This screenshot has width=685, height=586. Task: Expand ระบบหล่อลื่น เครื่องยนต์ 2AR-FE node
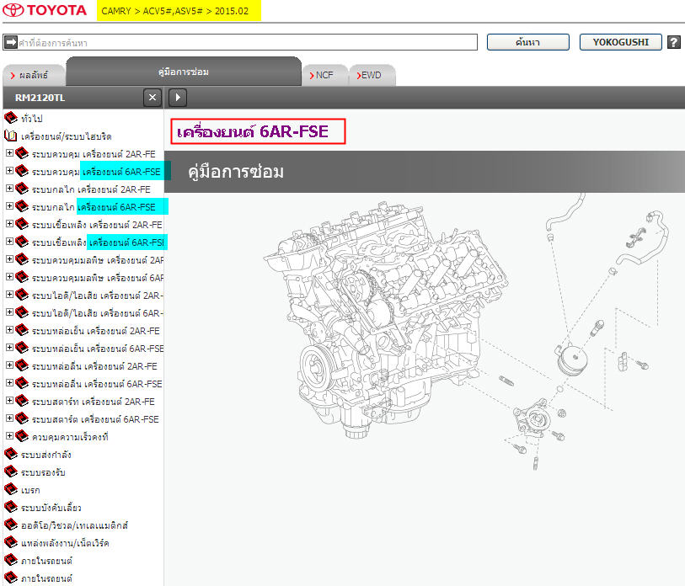coord(9,365)
